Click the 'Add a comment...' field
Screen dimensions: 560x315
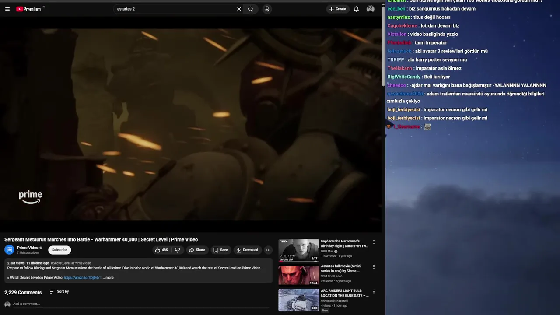[x=140, y=304]
